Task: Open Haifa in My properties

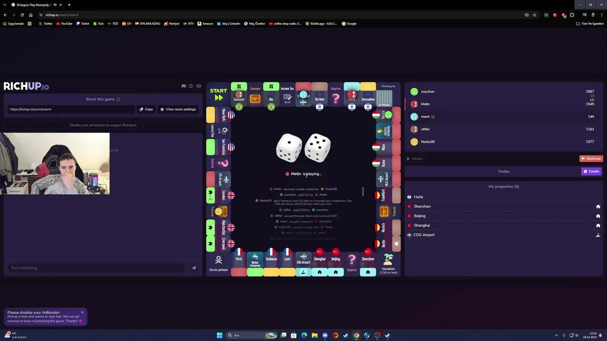Action: coord(504,197)
